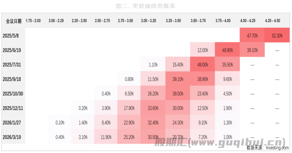Screen dimensions: 292x153
Task: Click the 52.30% probability cell
Action: point(277,36)
